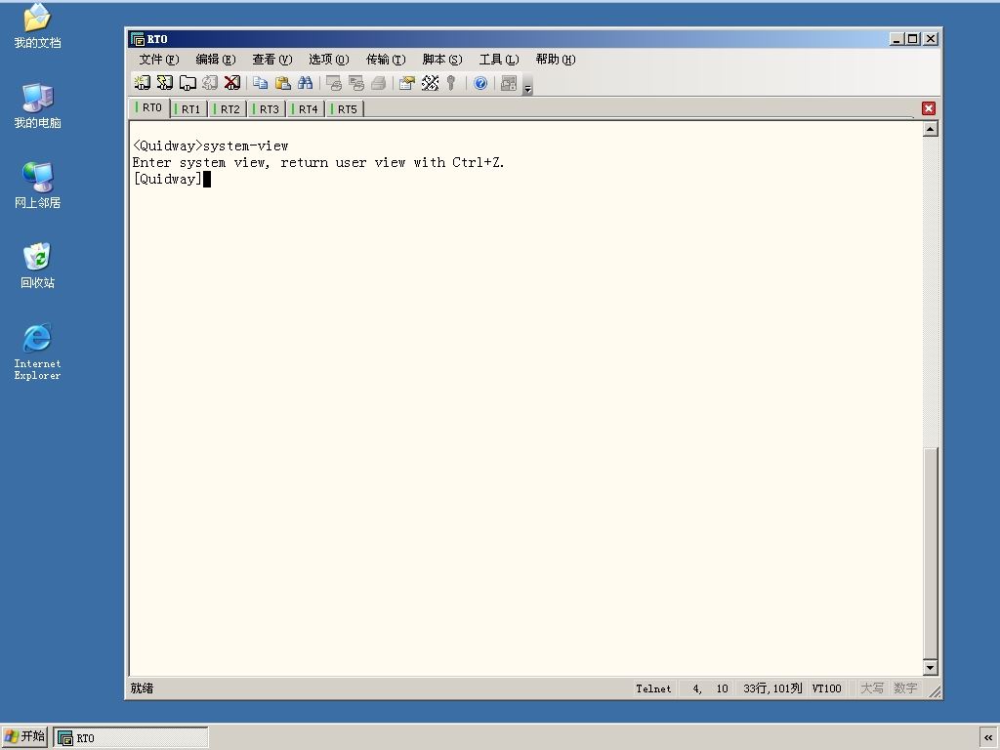Screen dimensions: 1000x750
Task: Open the 文件(F) menu
Action: [159, 60]
